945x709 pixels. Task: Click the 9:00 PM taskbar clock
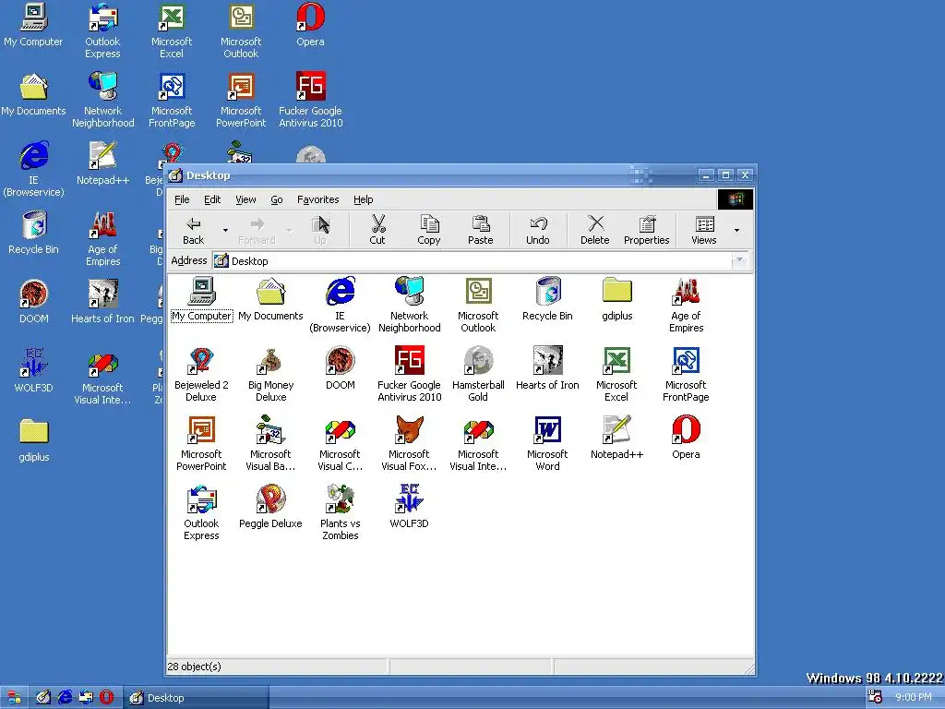coord(914,698)
